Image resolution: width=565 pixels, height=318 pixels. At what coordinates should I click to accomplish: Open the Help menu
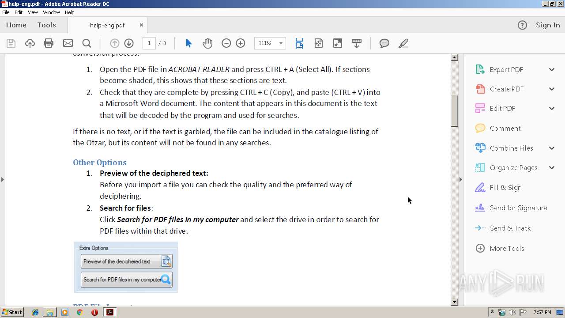pos(70,12)
